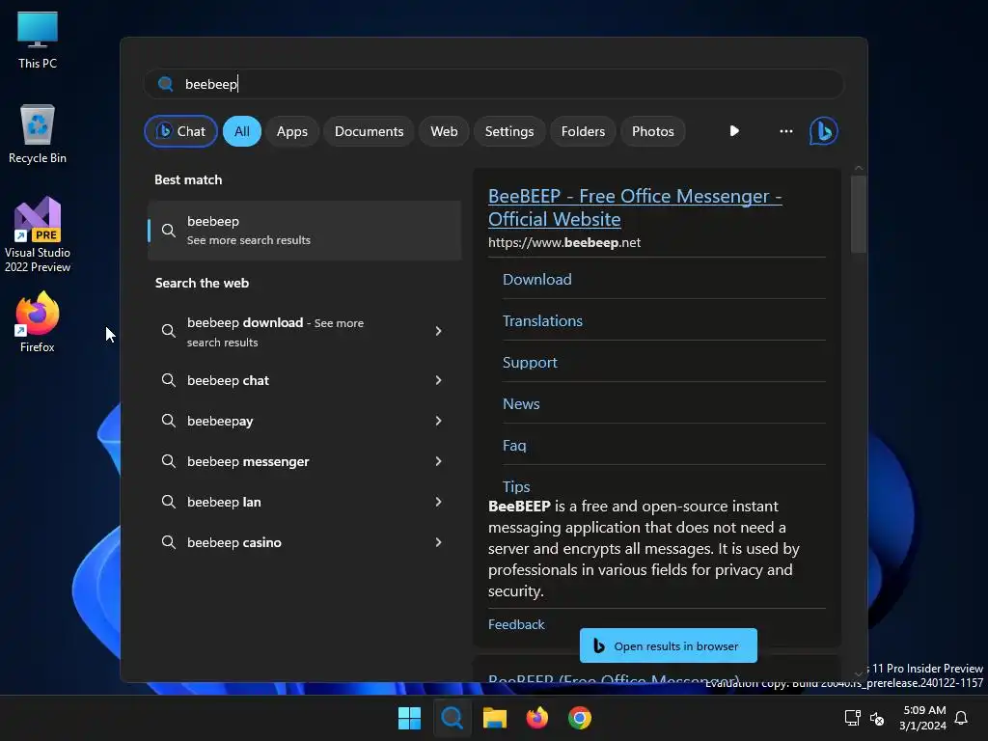Show more filter tabs with the arrow
988x741 pixels.
[734, 131]
